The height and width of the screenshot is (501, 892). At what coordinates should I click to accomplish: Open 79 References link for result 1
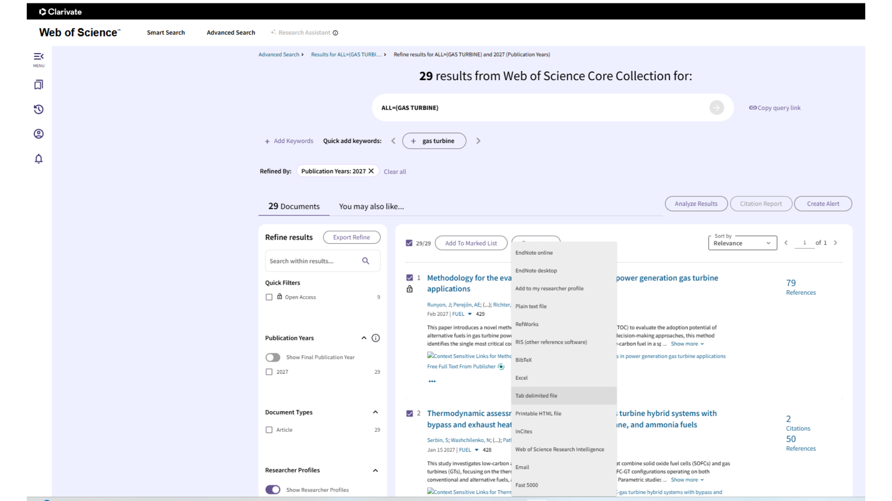pos(801,287)
